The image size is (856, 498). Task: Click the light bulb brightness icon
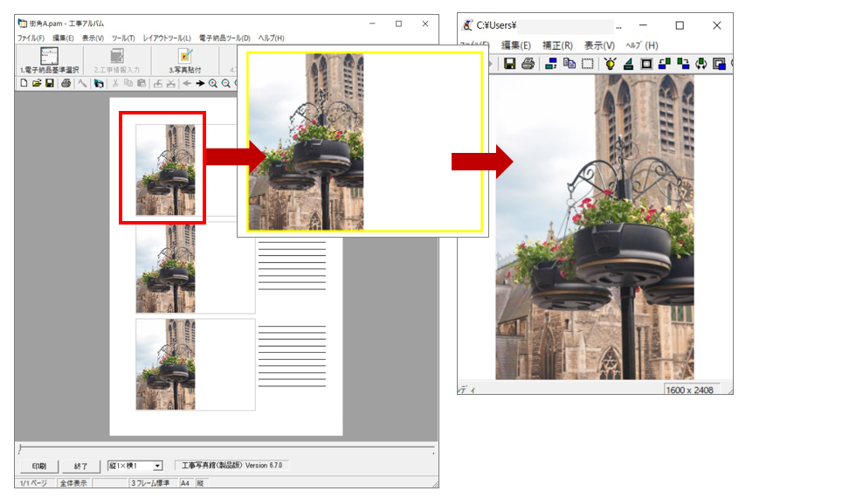[x=611, y=63]
